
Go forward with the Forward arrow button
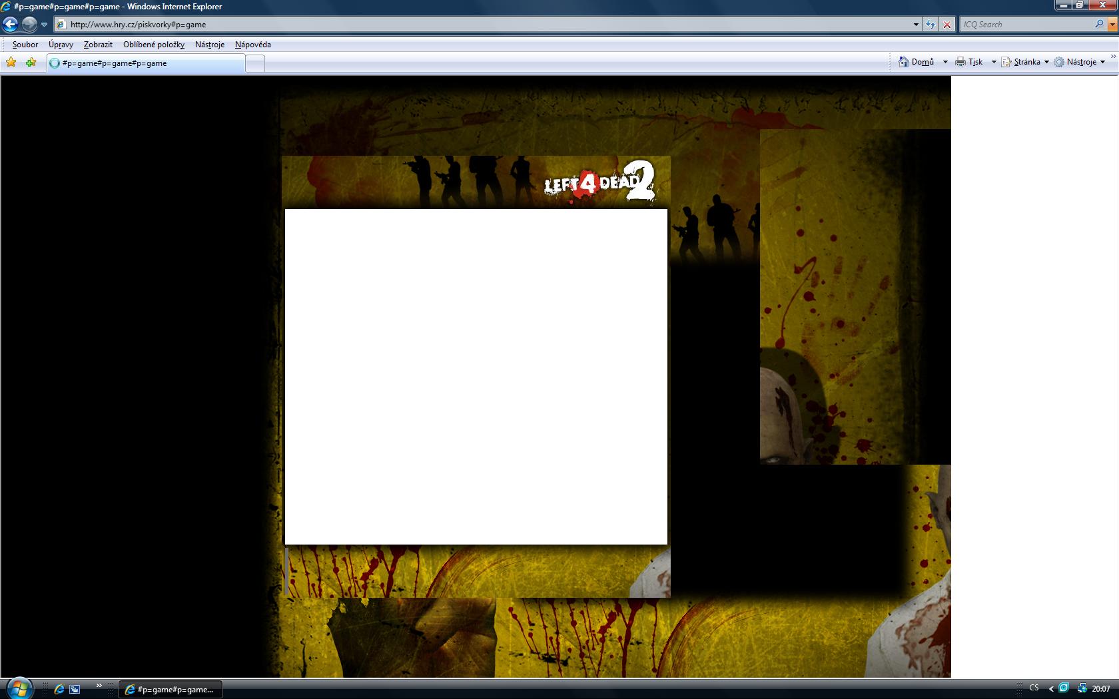[x=29, y=25]
